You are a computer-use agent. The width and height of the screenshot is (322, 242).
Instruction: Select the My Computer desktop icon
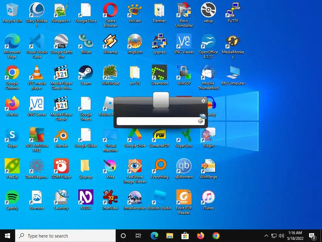tap(233, 75)
